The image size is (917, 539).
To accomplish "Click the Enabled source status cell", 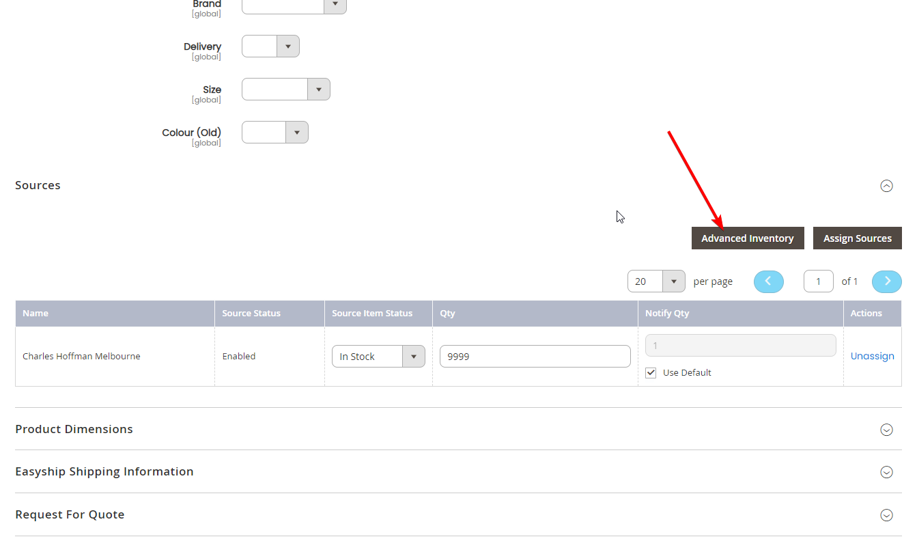I will [x=270, y=357].
